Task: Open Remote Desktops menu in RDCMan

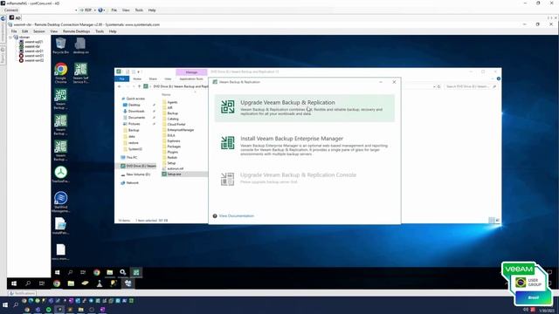Action: pos(76,31)
